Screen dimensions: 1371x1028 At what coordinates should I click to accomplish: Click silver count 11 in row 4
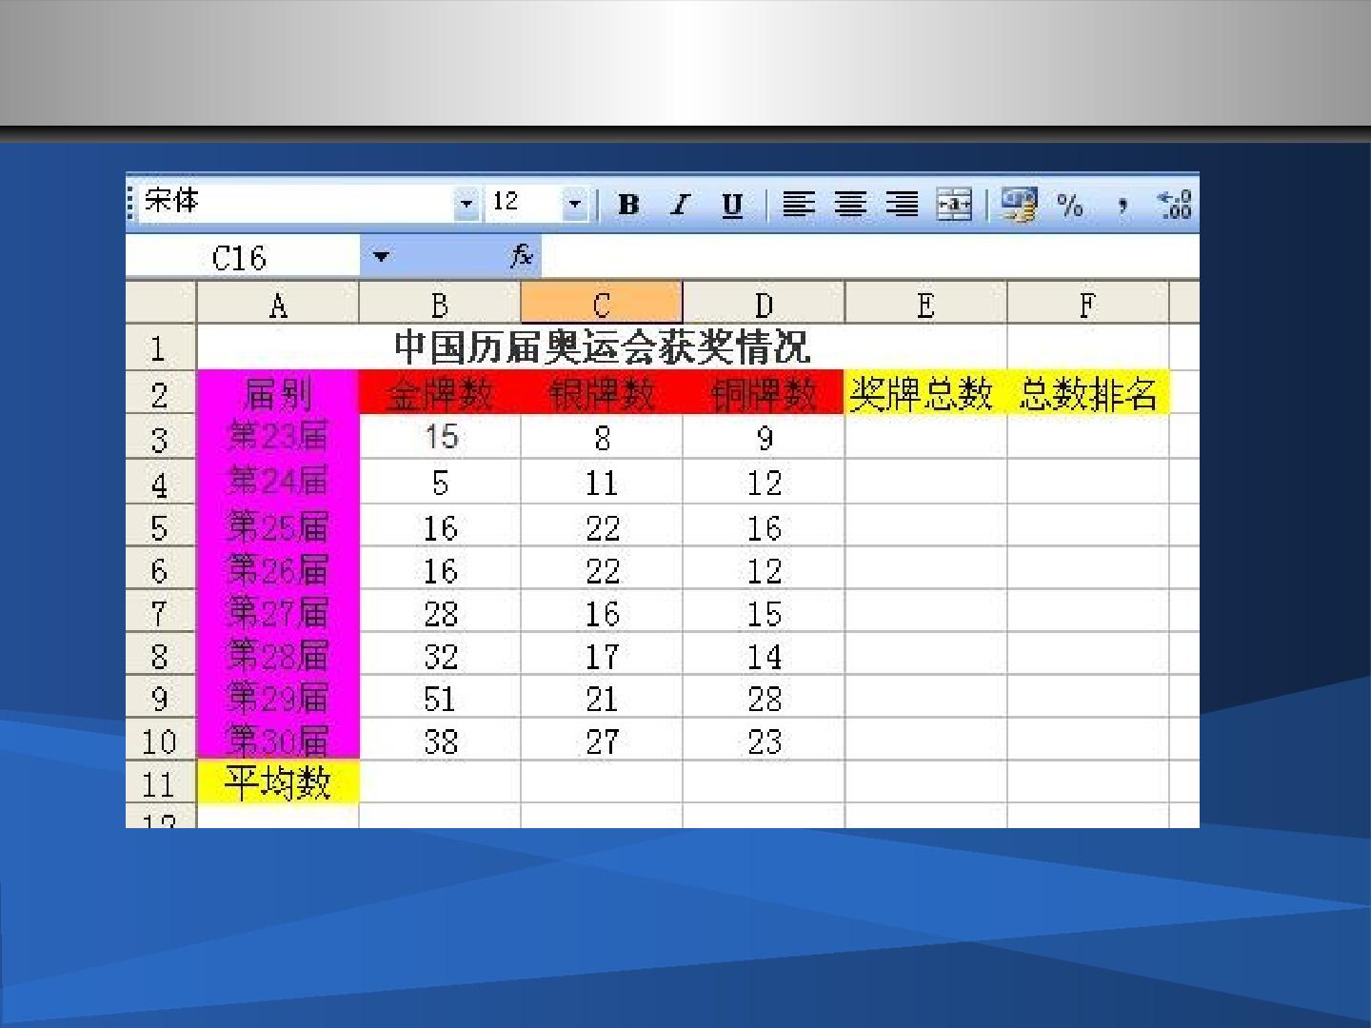(x=602, y=483)
